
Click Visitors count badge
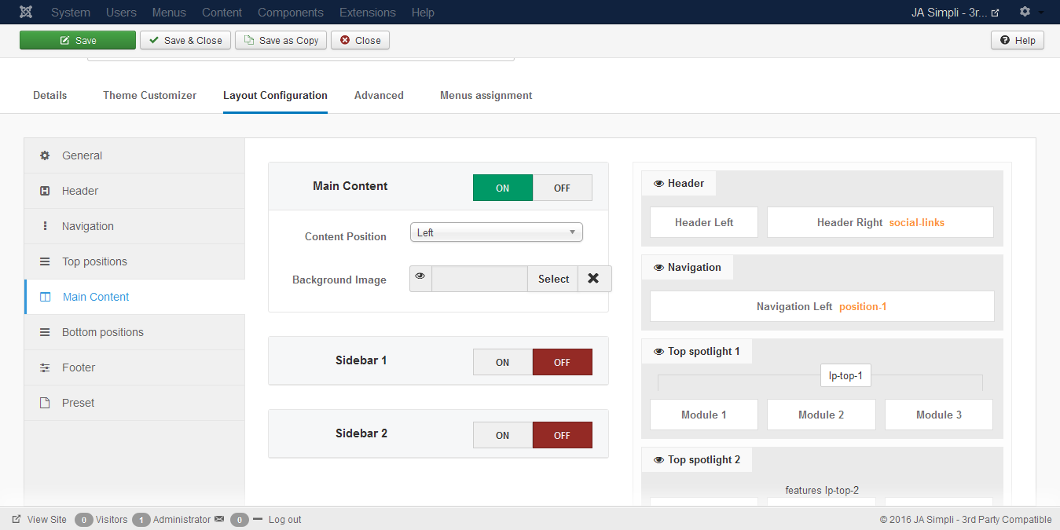click(84, 520)
